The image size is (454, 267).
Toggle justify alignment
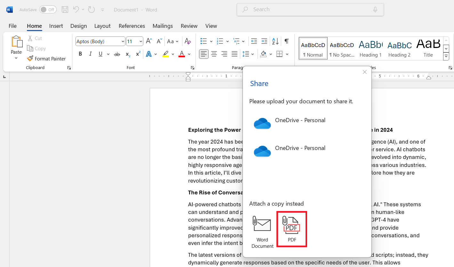point(235,54)
